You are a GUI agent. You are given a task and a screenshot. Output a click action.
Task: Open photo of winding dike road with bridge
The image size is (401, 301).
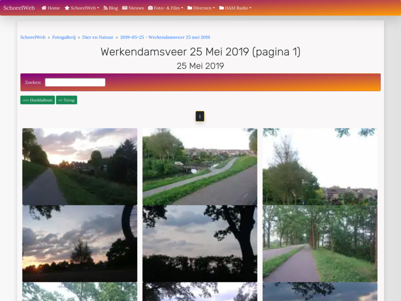(199, 167)
